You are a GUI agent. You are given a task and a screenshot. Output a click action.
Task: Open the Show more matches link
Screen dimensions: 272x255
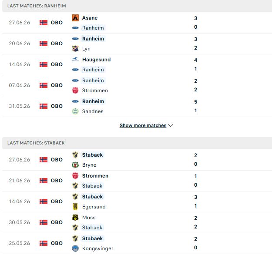(x=143, y=125)
